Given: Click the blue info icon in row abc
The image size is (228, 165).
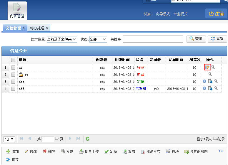Looking at the screenshot, I should pyautogui.click(x=204, y=81).
